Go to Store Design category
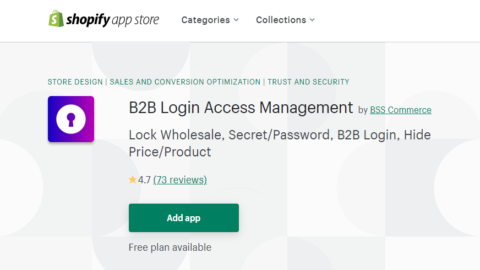The width and height of the screenshot is (480, 270). click(75, 82)
